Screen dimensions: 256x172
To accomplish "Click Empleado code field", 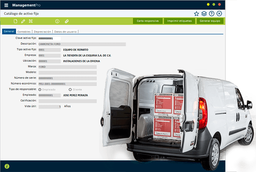I will pos(50,95).
